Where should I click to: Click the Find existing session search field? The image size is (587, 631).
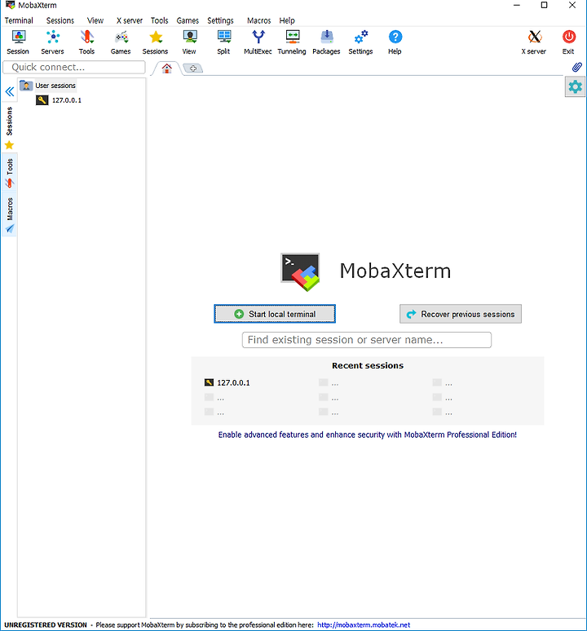[x=367, y=340]
